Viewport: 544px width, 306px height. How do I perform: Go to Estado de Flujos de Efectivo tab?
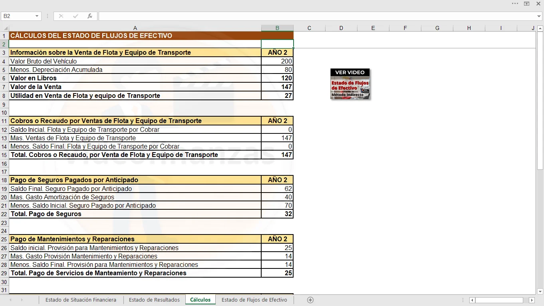pos(254,300)
